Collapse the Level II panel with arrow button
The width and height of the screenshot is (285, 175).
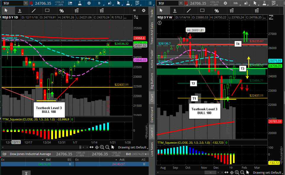tap(26, 172)
